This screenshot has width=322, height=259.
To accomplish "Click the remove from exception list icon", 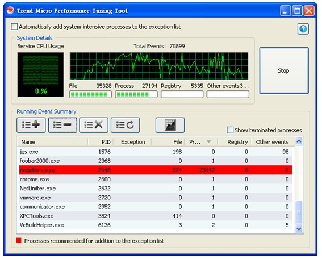I will click(62, 125).
